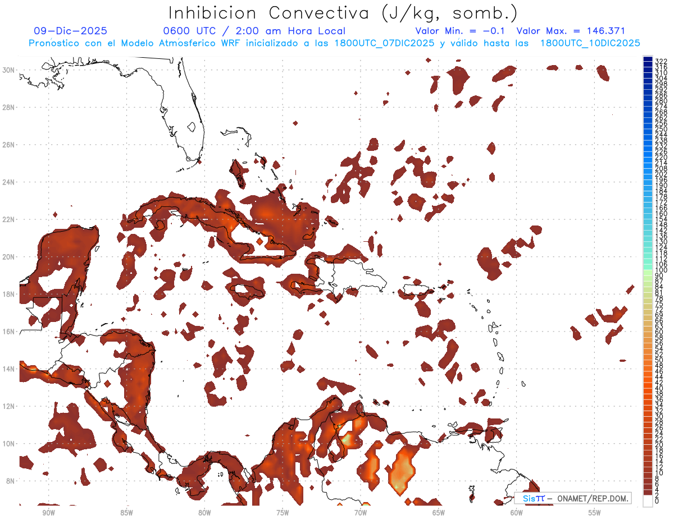Click the 'Valor Max. = 146.371' readout

tap(571, 31)
